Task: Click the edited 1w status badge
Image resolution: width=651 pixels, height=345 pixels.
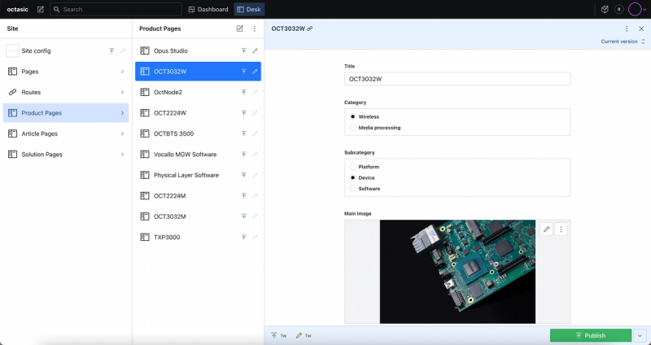Action: [x=304, y=335]
